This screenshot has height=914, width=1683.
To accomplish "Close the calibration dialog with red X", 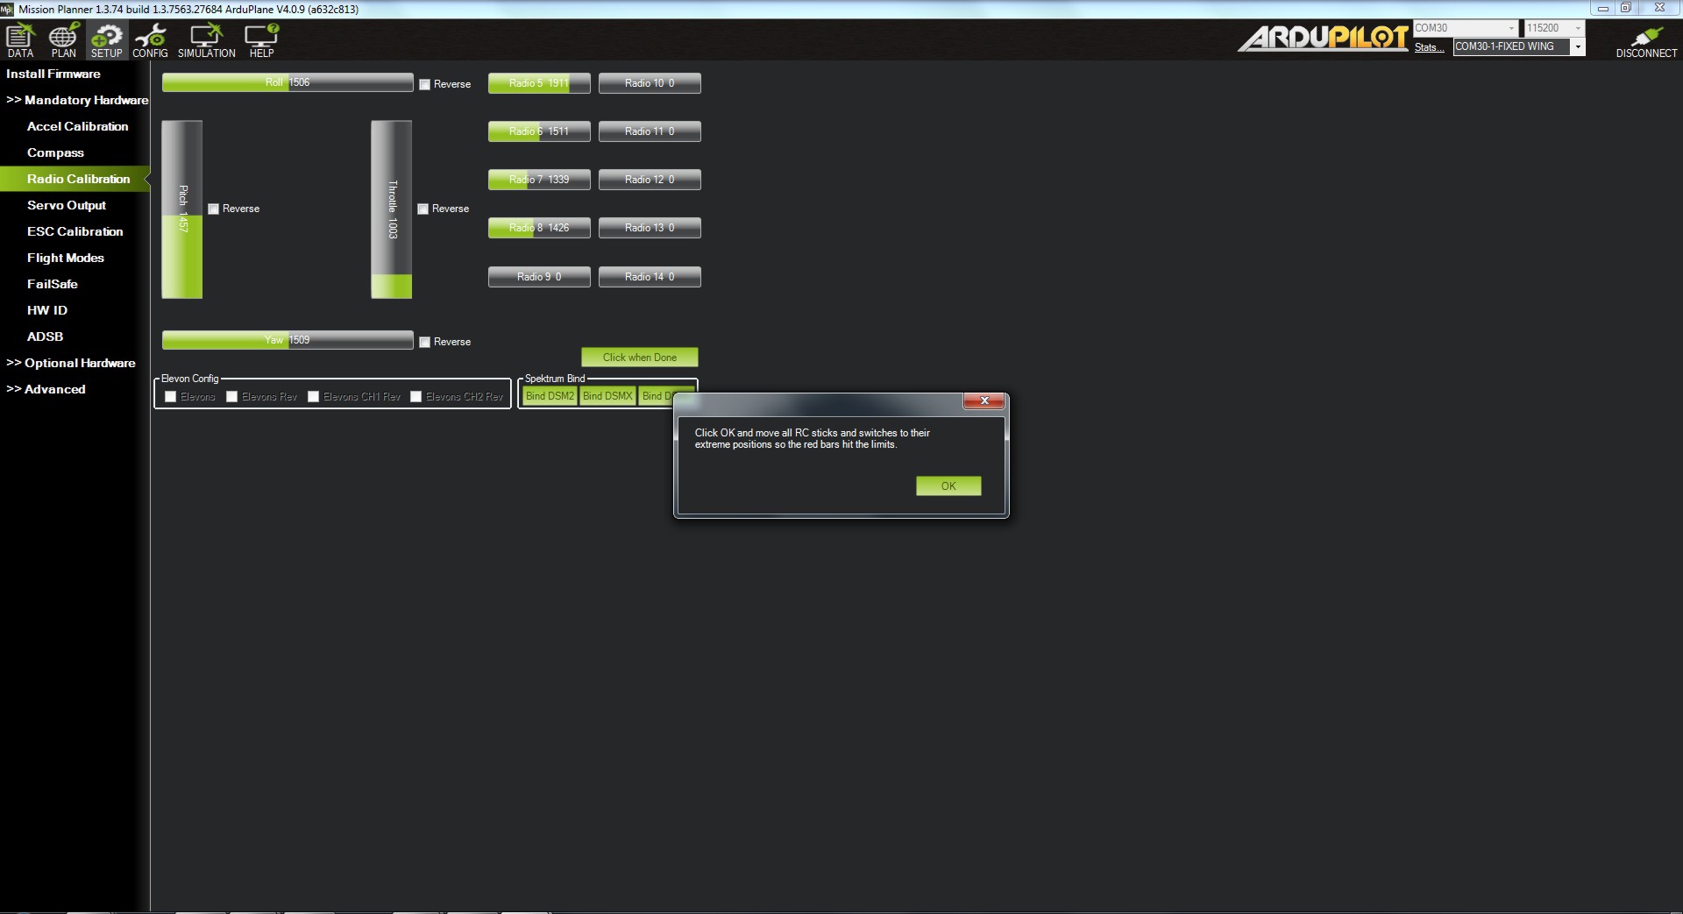I will click(984, 400).
